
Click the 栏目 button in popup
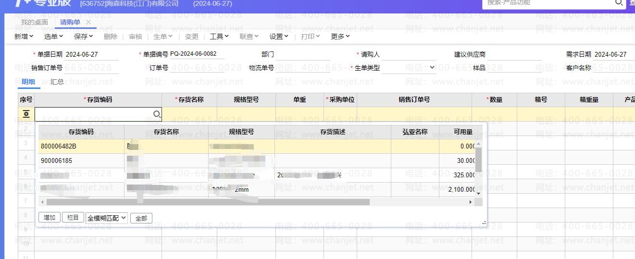(73, 218)
